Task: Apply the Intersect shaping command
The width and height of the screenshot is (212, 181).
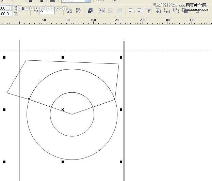Action: tap(149, 11)
